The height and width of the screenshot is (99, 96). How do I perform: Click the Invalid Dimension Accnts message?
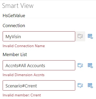(x=23, y=75)
